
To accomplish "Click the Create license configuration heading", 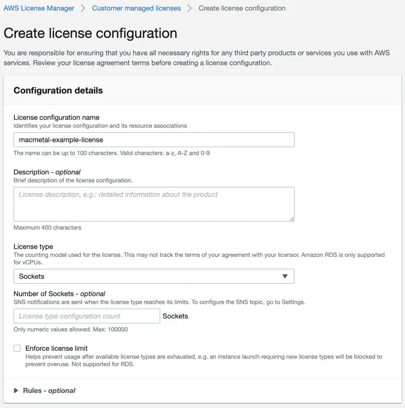I will [90, 33].
